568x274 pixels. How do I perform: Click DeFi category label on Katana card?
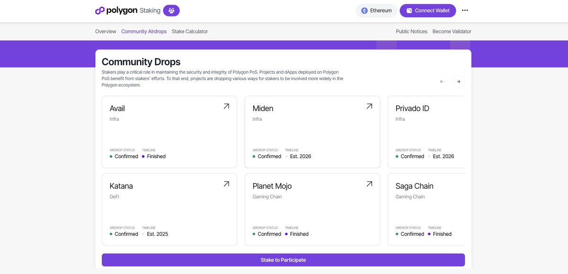tap(114, 196)
